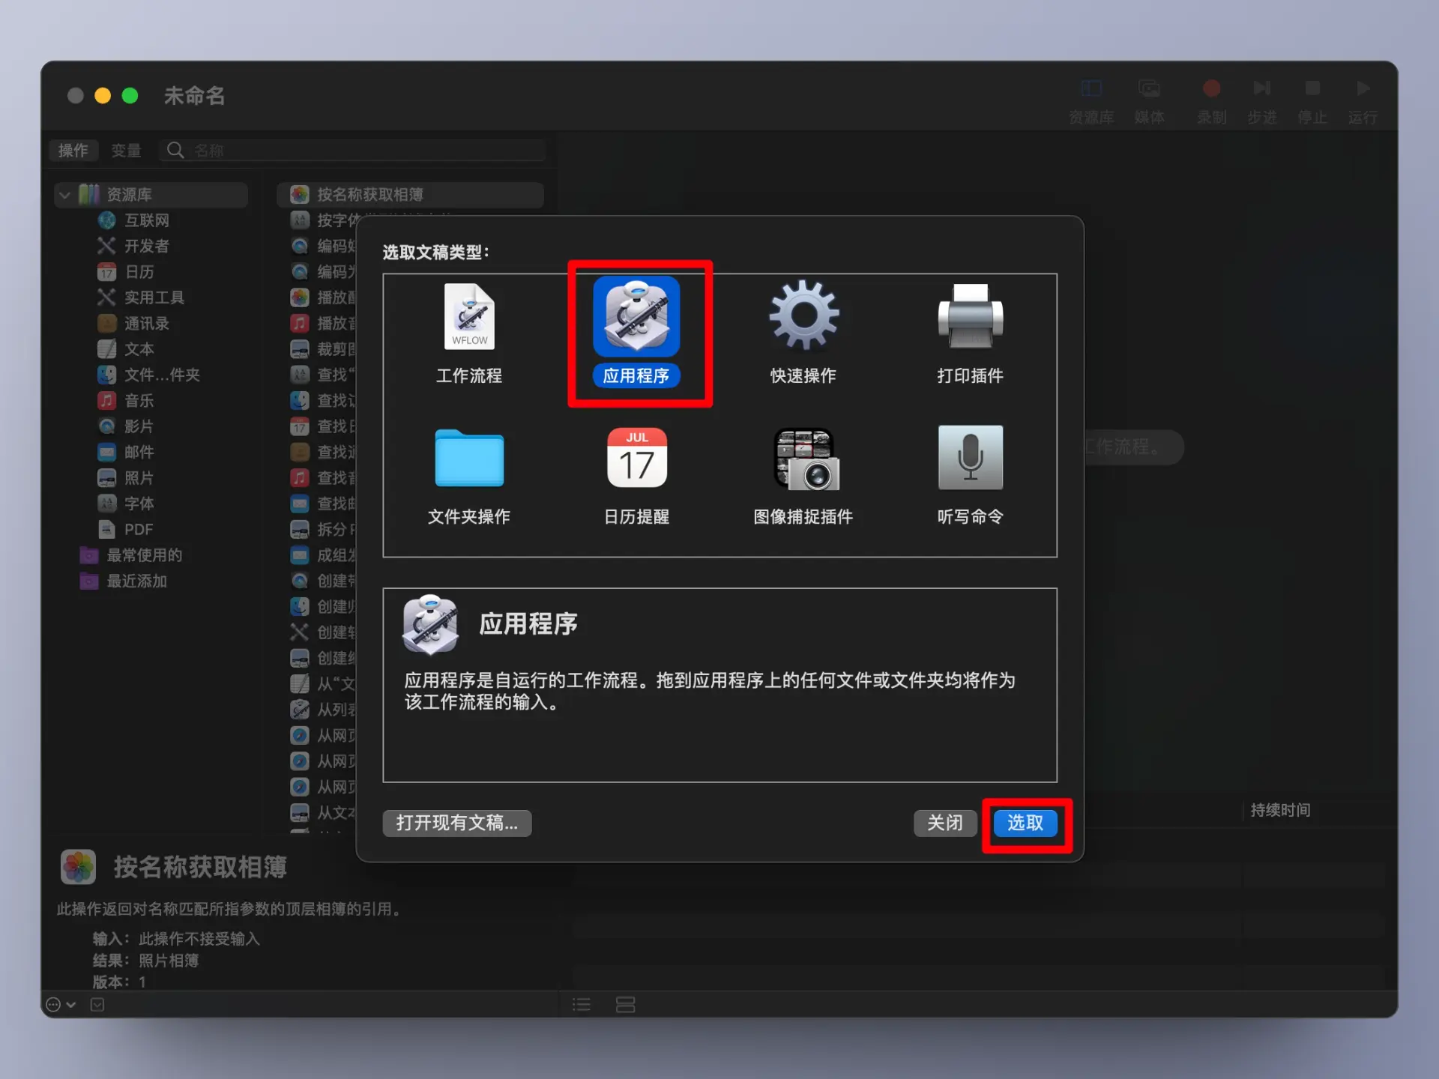Switch to the 变量 tab
Image resolution: width=1439 pixels, height=1079 pixels.
pyautogui.click(x=126, y=151)
